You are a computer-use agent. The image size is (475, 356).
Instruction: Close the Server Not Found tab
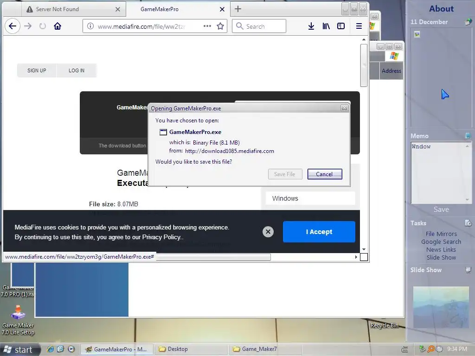click(x=118, y=9)
